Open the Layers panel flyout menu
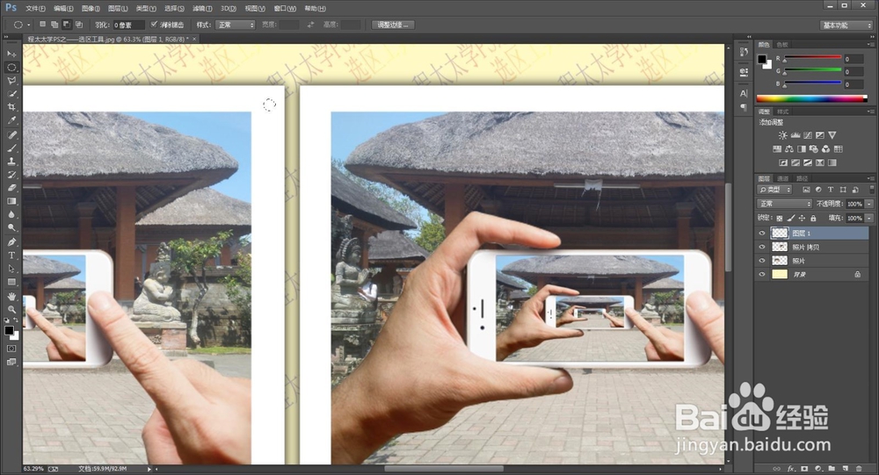 (870, 178)
